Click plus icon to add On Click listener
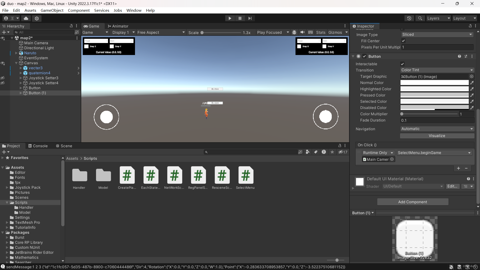Screen dimensions: 480x270 coord(458,168)
